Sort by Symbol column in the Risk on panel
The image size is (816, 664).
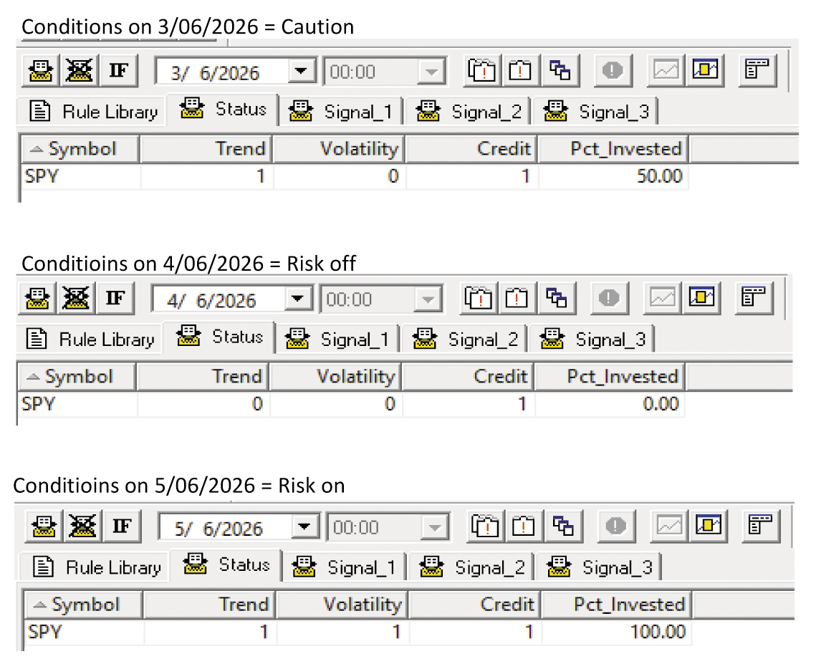[x=84, y=605]
